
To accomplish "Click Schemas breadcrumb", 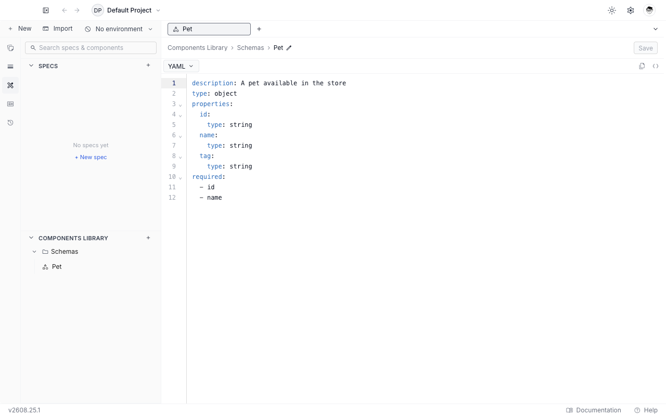I will tap(250, 48).
